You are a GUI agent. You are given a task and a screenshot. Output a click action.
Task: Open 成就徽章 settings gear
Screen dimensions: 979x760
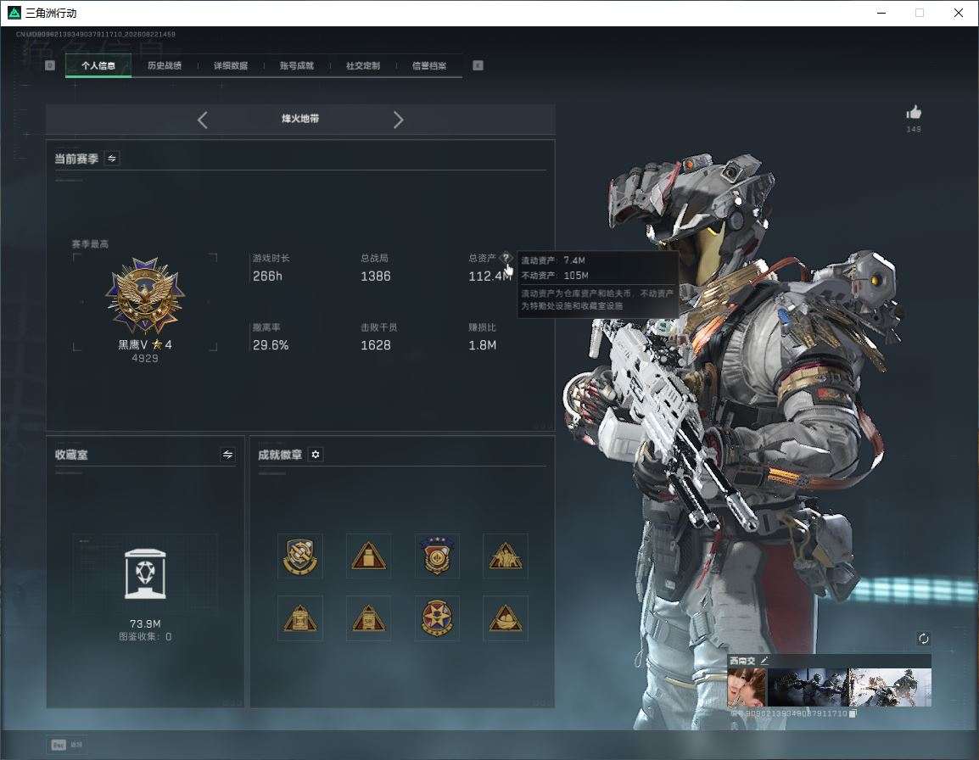tap(316, 455)
